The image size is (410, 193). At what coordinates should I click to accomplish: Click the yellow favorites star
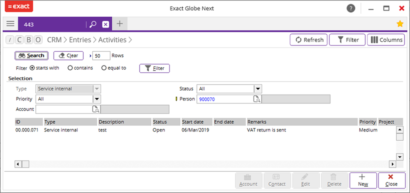coord(400,24)
